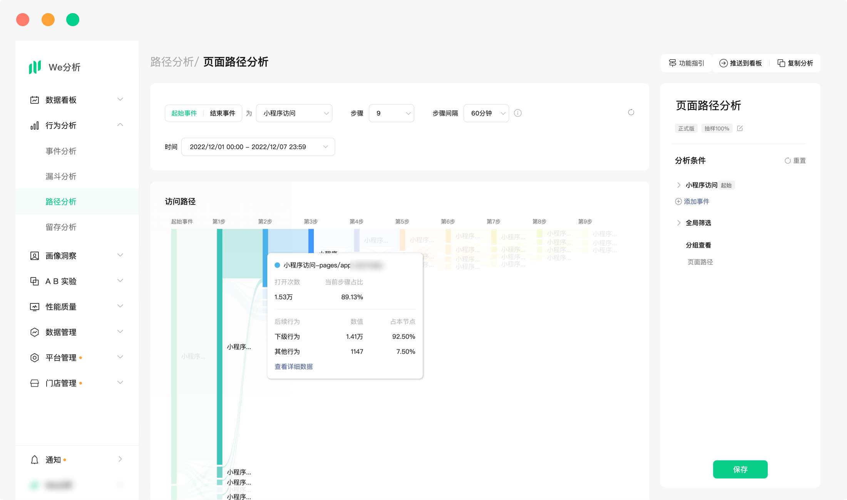Click the 复制分析 copy icon
Screen dimensions: 847x500
tap(781, 63)
